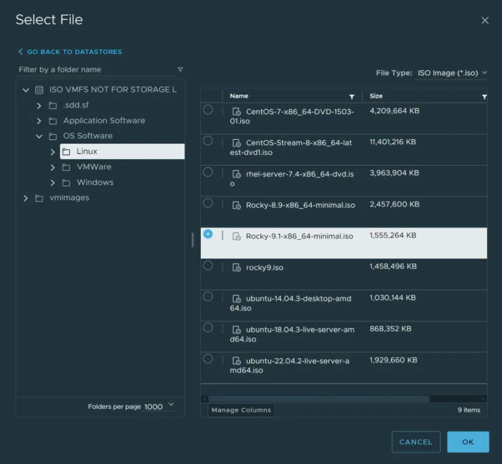The image size is (502, 464).
Task: Click the folder icon of Linux
Action: 67,152
